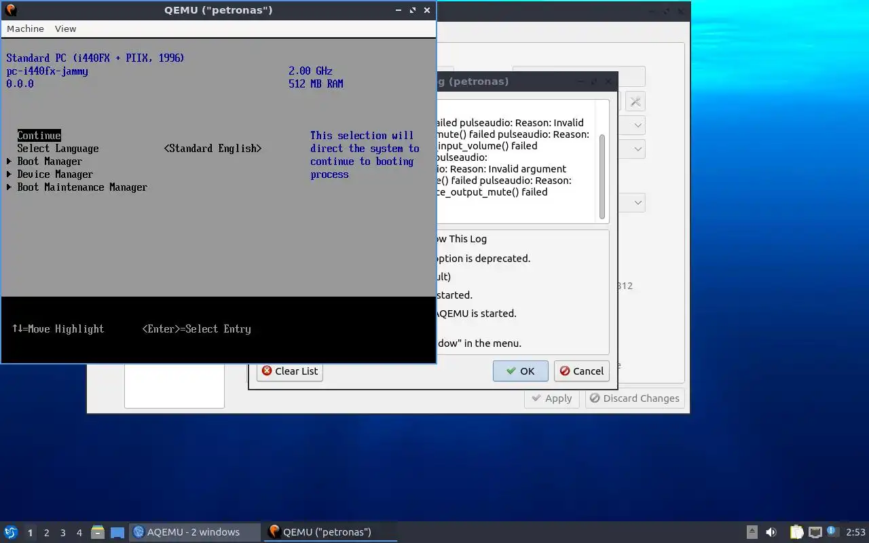Click the show desktop taskbar icon
This screenshot has width=869, height=543.
point(117,532)
